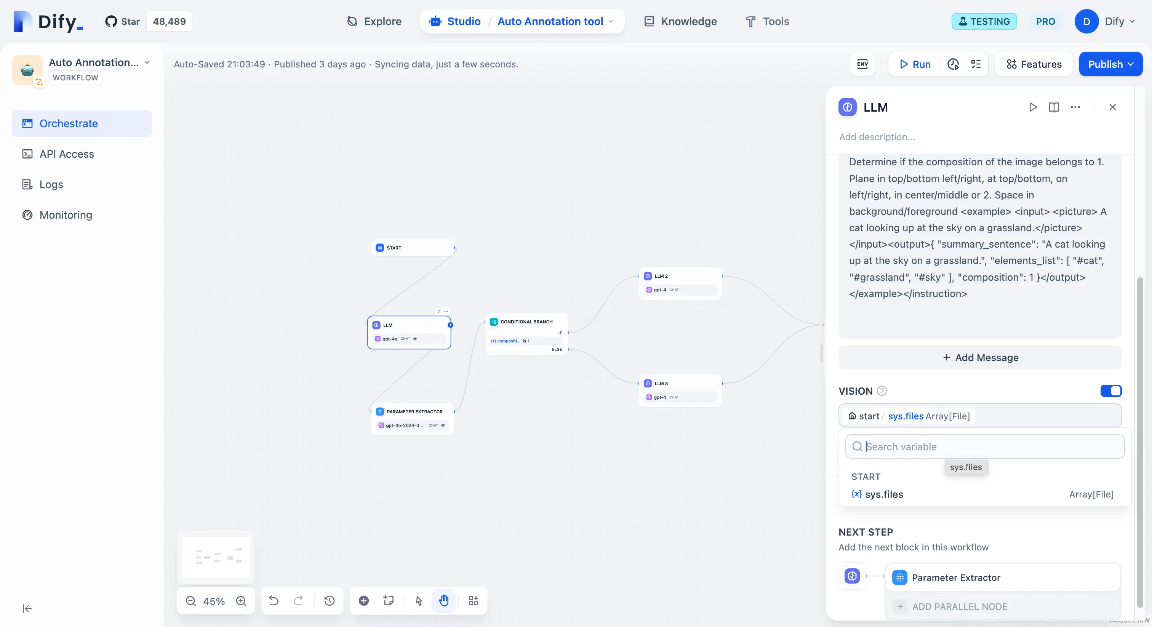The width and height of the screenshot is (1152, 627).
Task: Collapse the left sidebar arrow
Action: point(27,608)
